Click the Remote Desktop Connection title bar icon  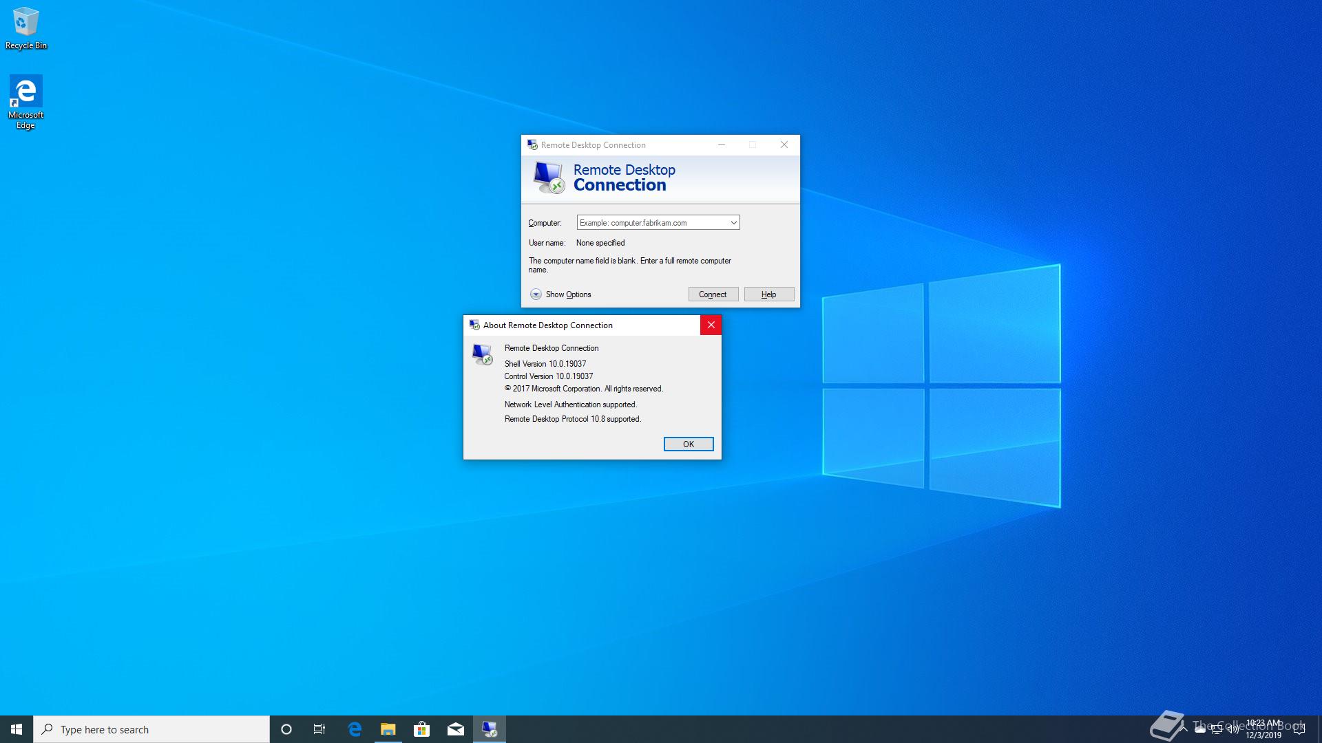click(532, 144)
